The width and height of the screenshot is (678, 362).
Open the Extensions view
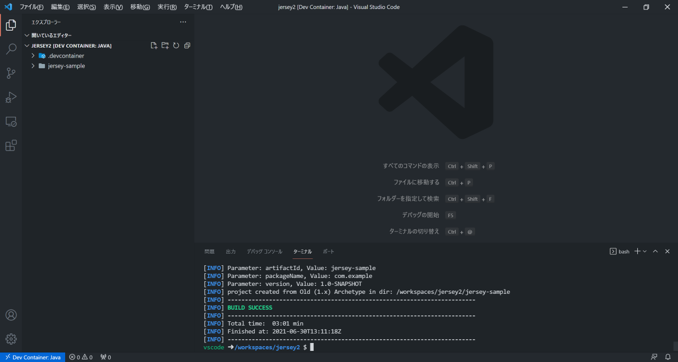pos(11,145)
